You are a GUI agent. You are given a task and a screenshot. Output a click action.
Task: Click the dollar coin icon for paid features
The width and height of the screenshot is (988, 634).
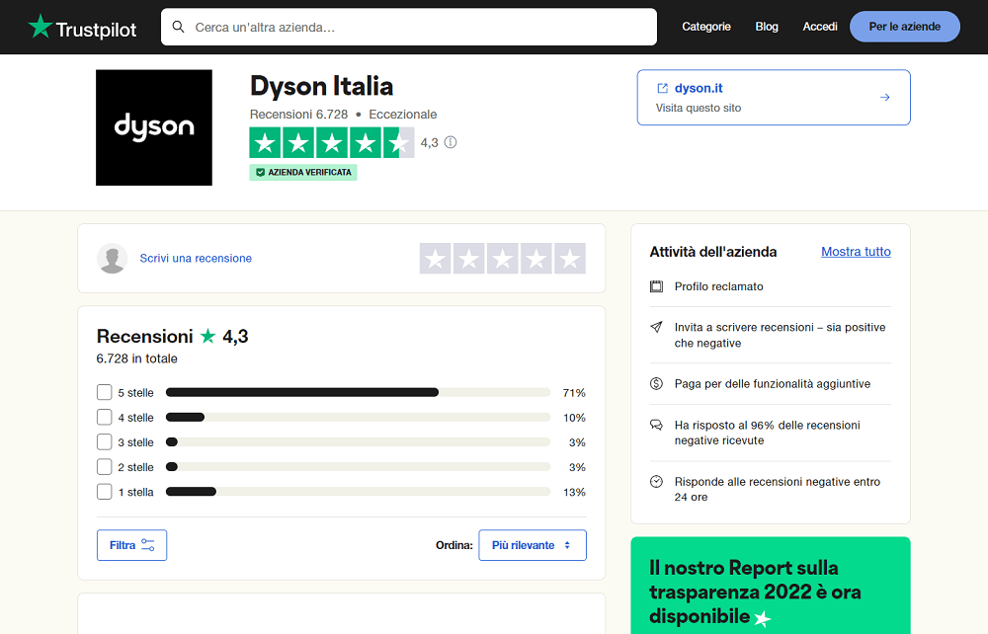click(x=657, y=383)
